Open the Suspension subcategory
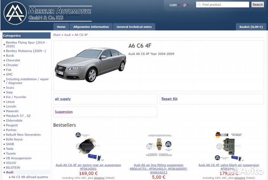The width and height of the screenshot is (268, 180). [x=64, y=112]
